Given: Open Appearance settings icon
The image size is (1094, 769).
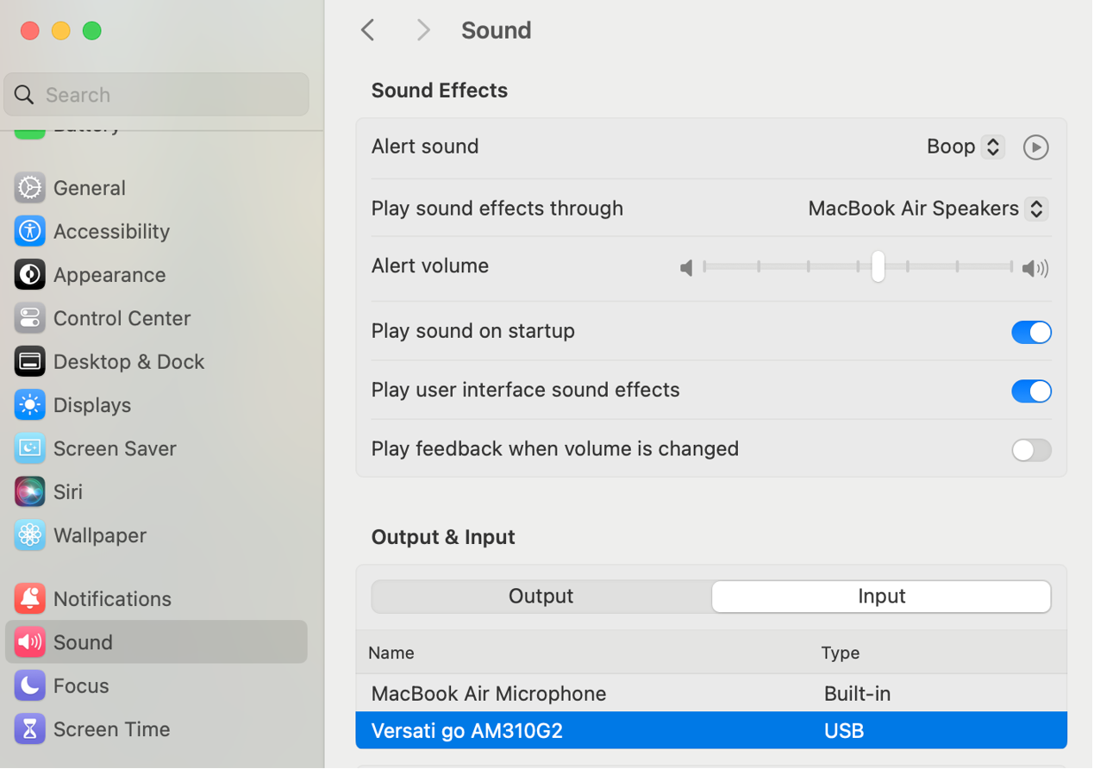Looking at the screenshot, I should click(30, 275).
